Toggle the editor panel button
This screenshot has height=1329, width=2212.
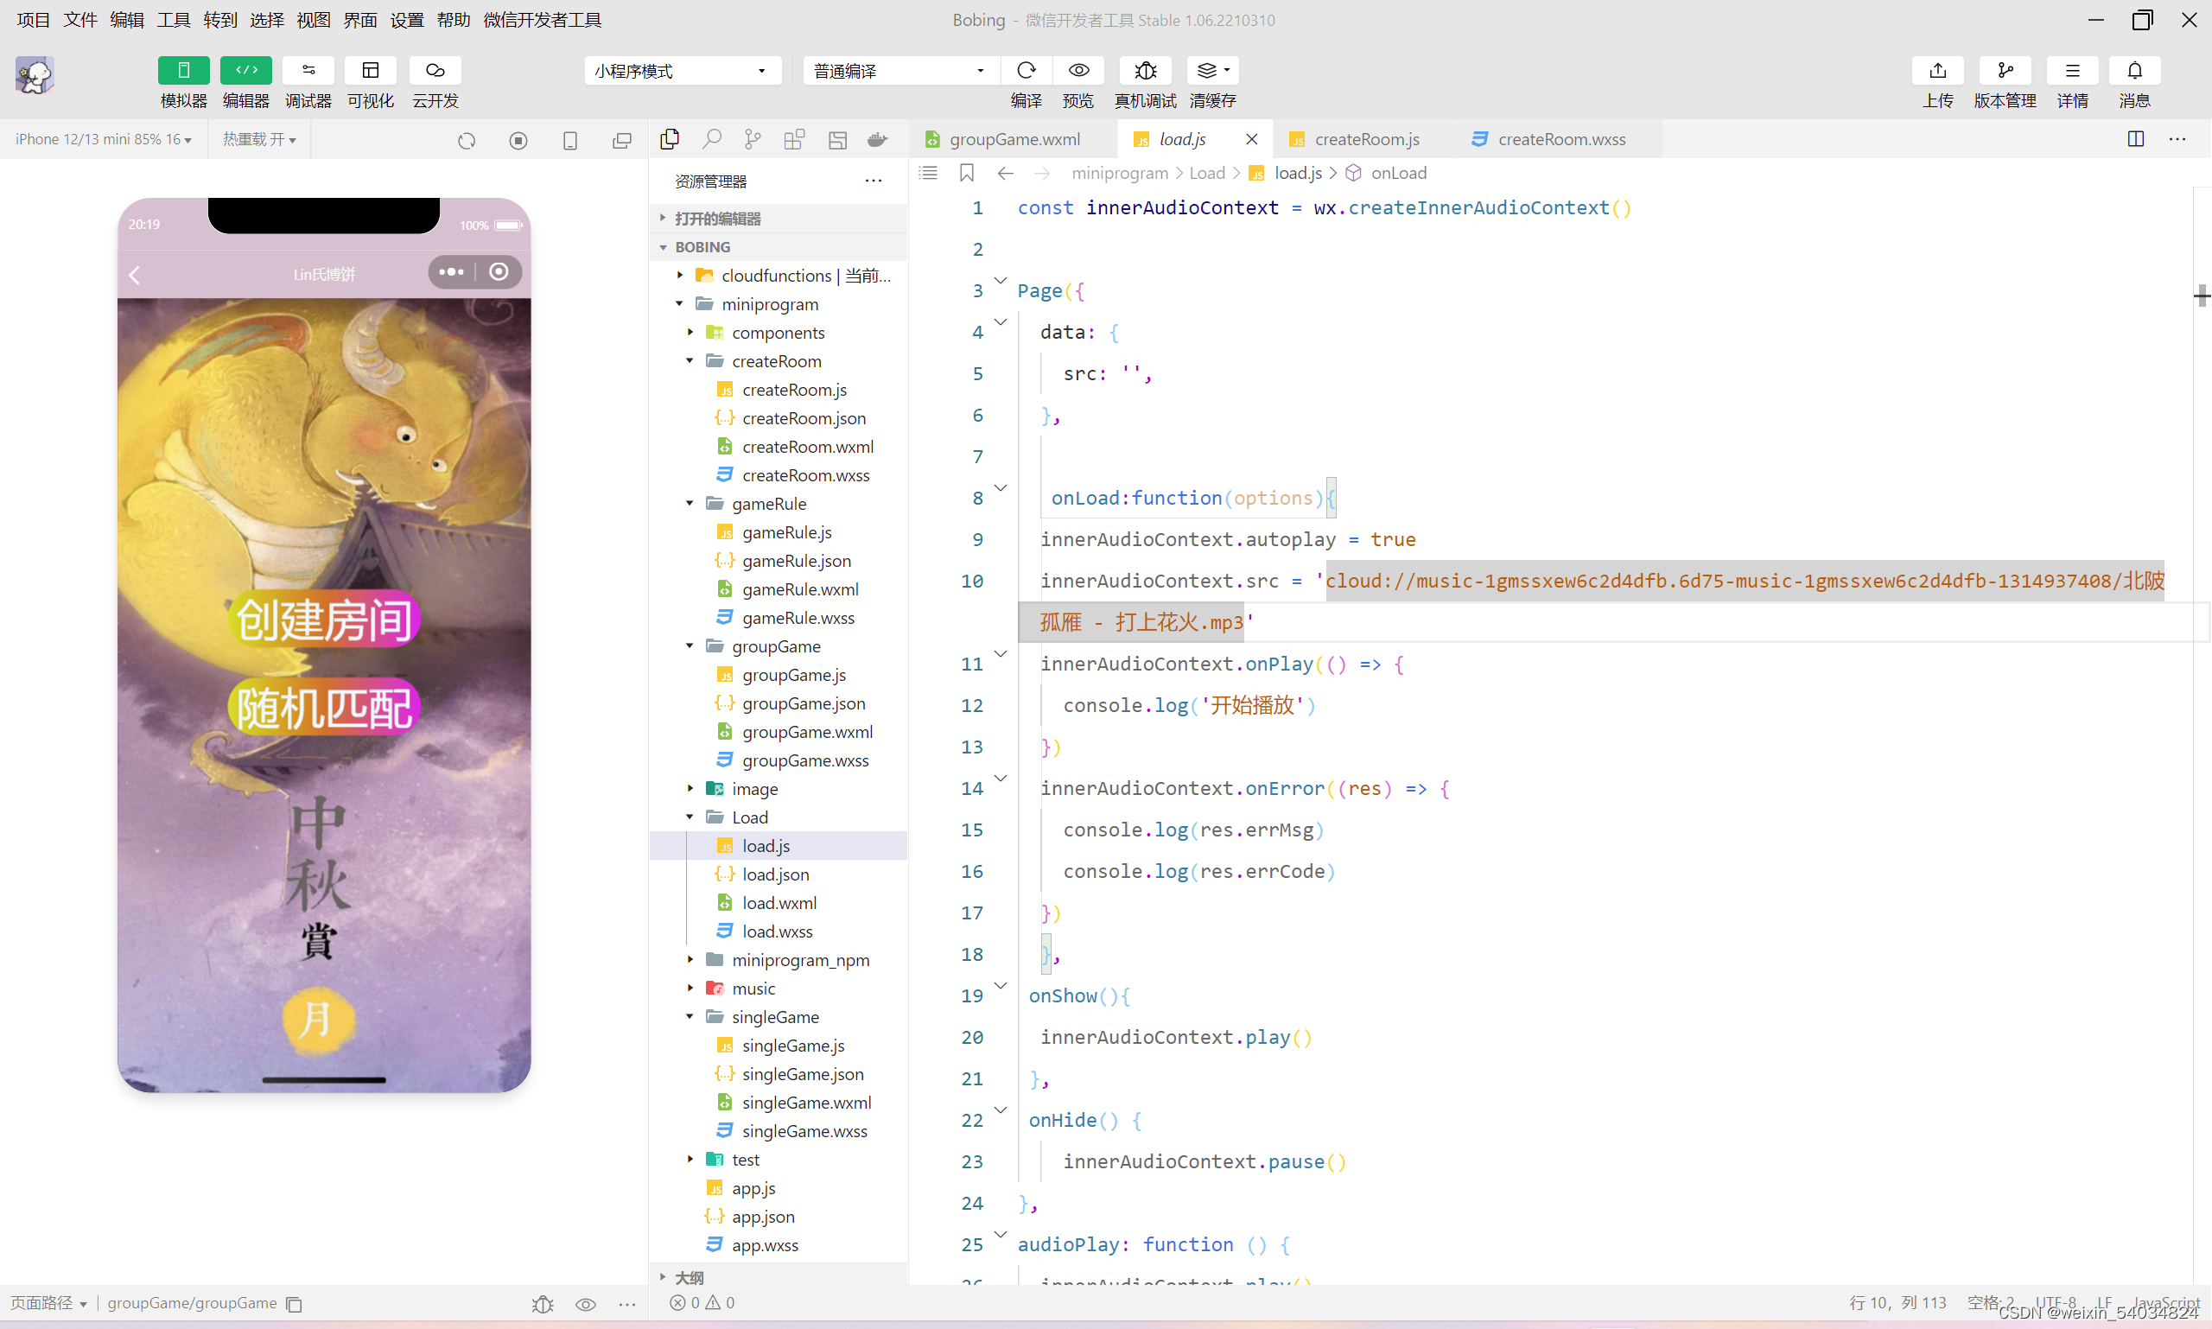coord(246,70)
